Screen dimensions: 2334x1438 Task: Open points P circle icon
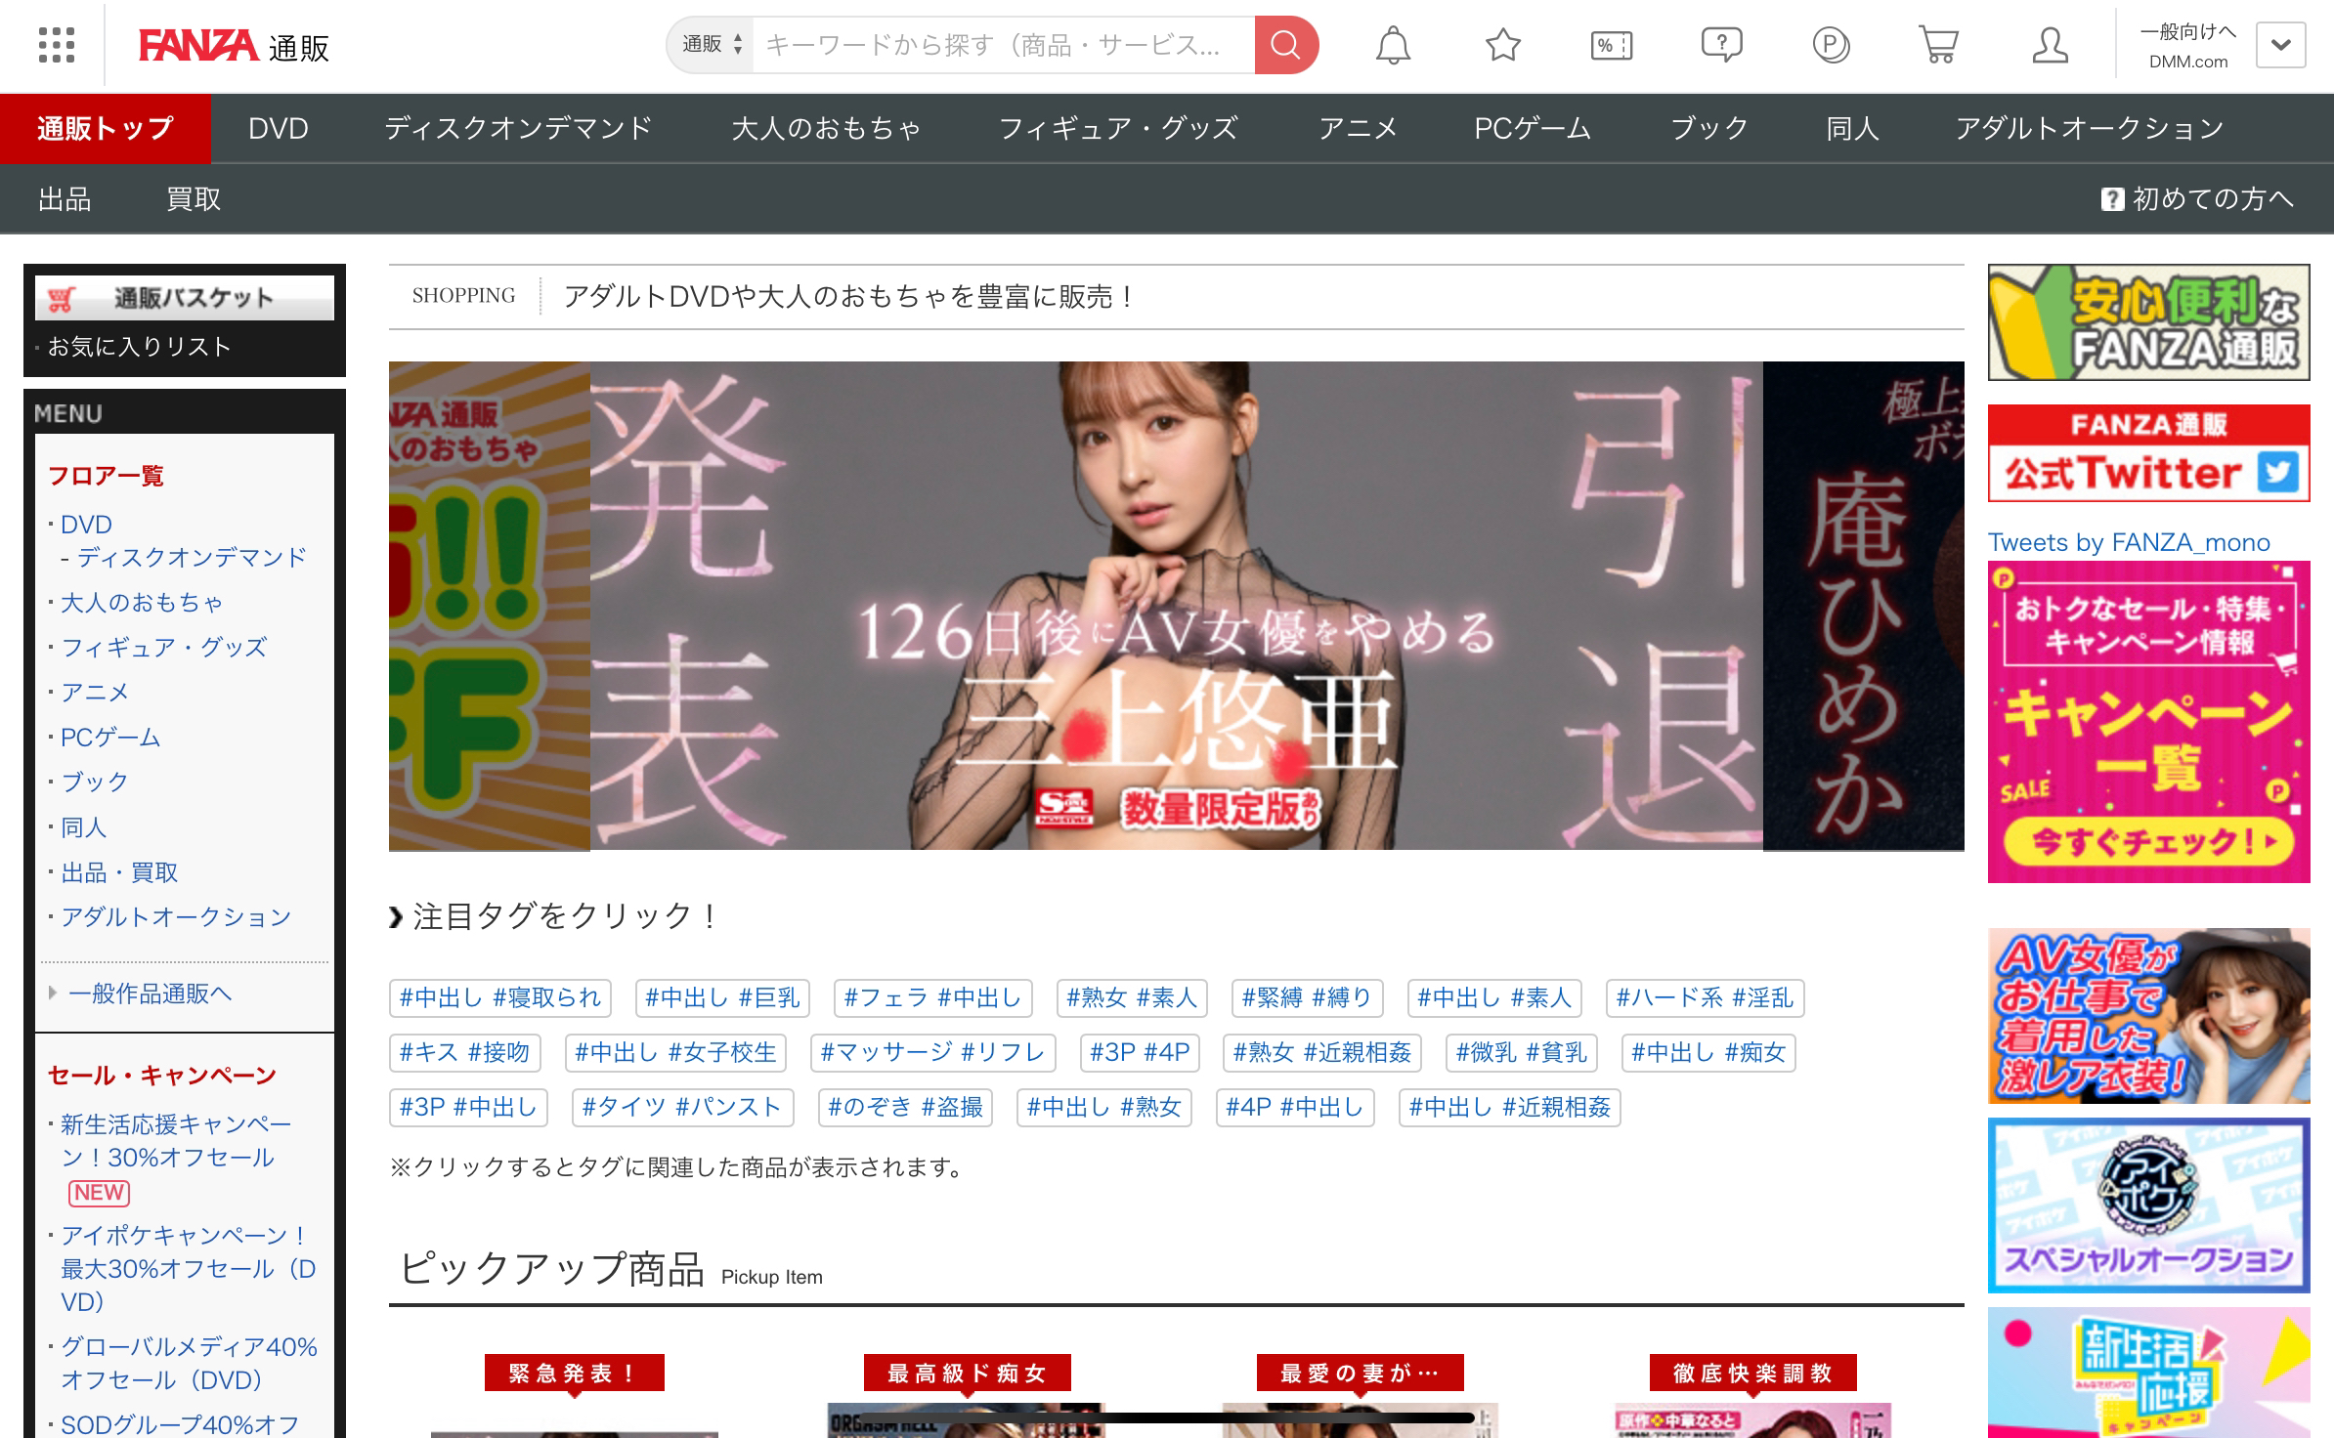(1831, 46)
